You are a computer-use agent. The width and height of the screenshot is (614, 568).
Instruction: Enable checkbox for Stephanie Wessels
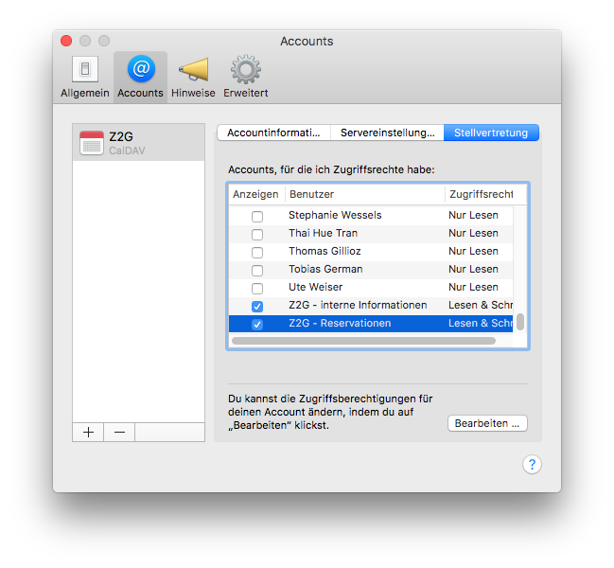pos(257,216)
